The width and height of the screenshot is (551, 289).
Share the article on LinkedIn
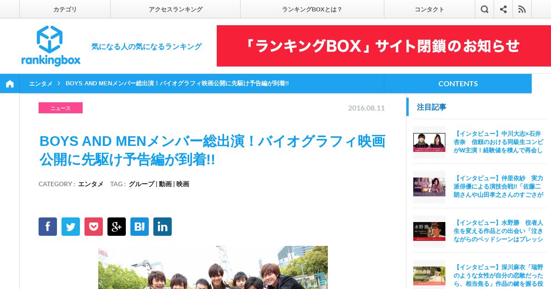pos(163,227)
